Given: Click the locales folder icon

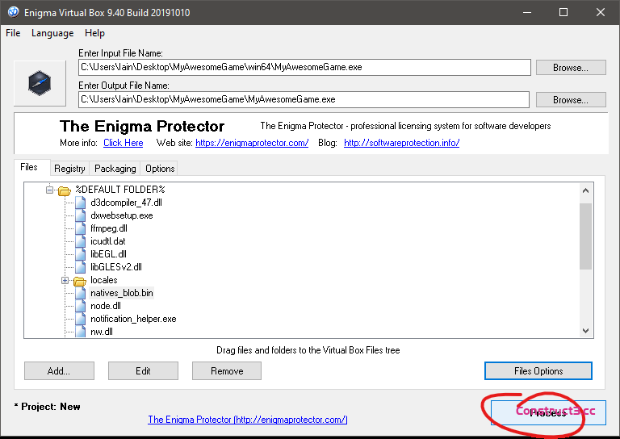Looking at the screenshot, I should (80, 281).
